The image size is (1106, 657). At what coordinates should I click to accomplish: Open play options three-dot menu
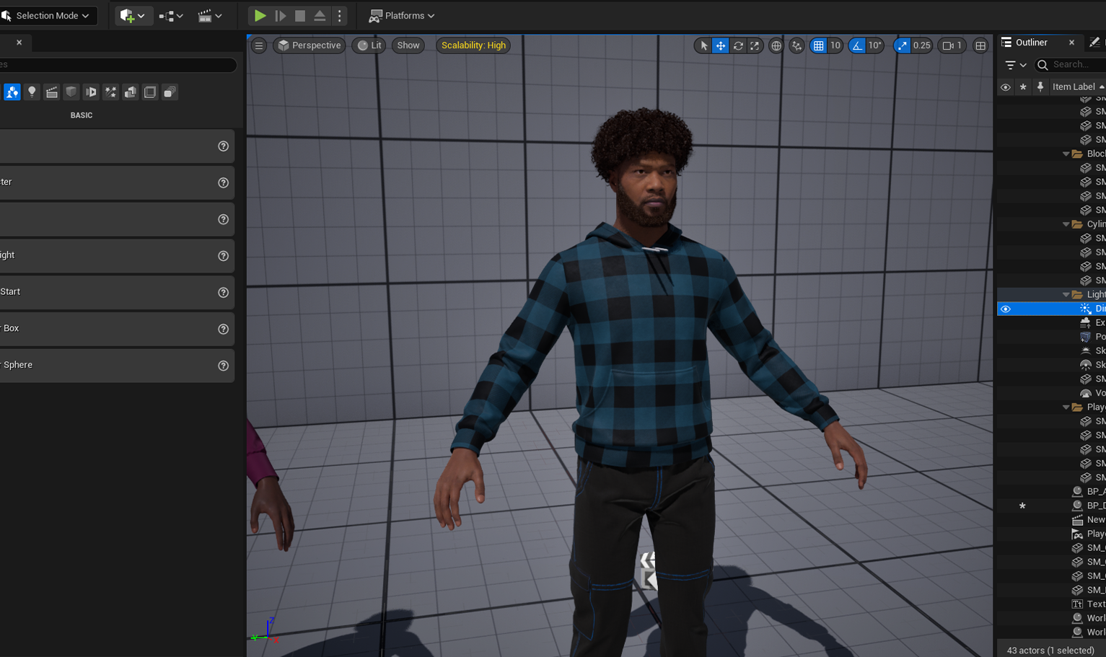(x=340, y=15)
